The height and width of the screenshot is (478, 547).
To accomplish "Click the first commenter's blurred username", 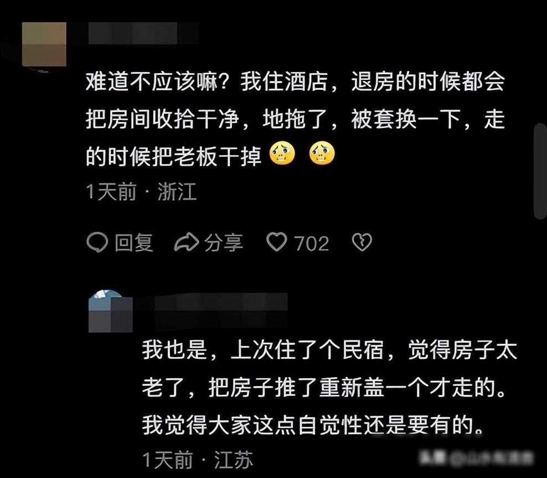I will (x=143, y=33).
